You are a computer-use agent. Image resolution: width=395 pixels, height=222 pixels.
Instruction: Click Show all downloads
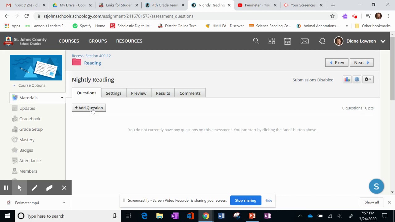coord(372,202)
